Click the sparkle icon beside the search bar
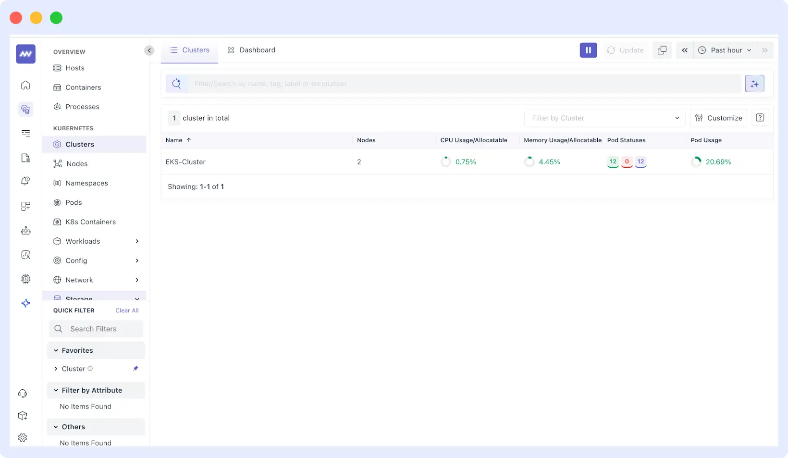This screenshot has width=788, height=458. pyautogui.click(x=754, y=83)
